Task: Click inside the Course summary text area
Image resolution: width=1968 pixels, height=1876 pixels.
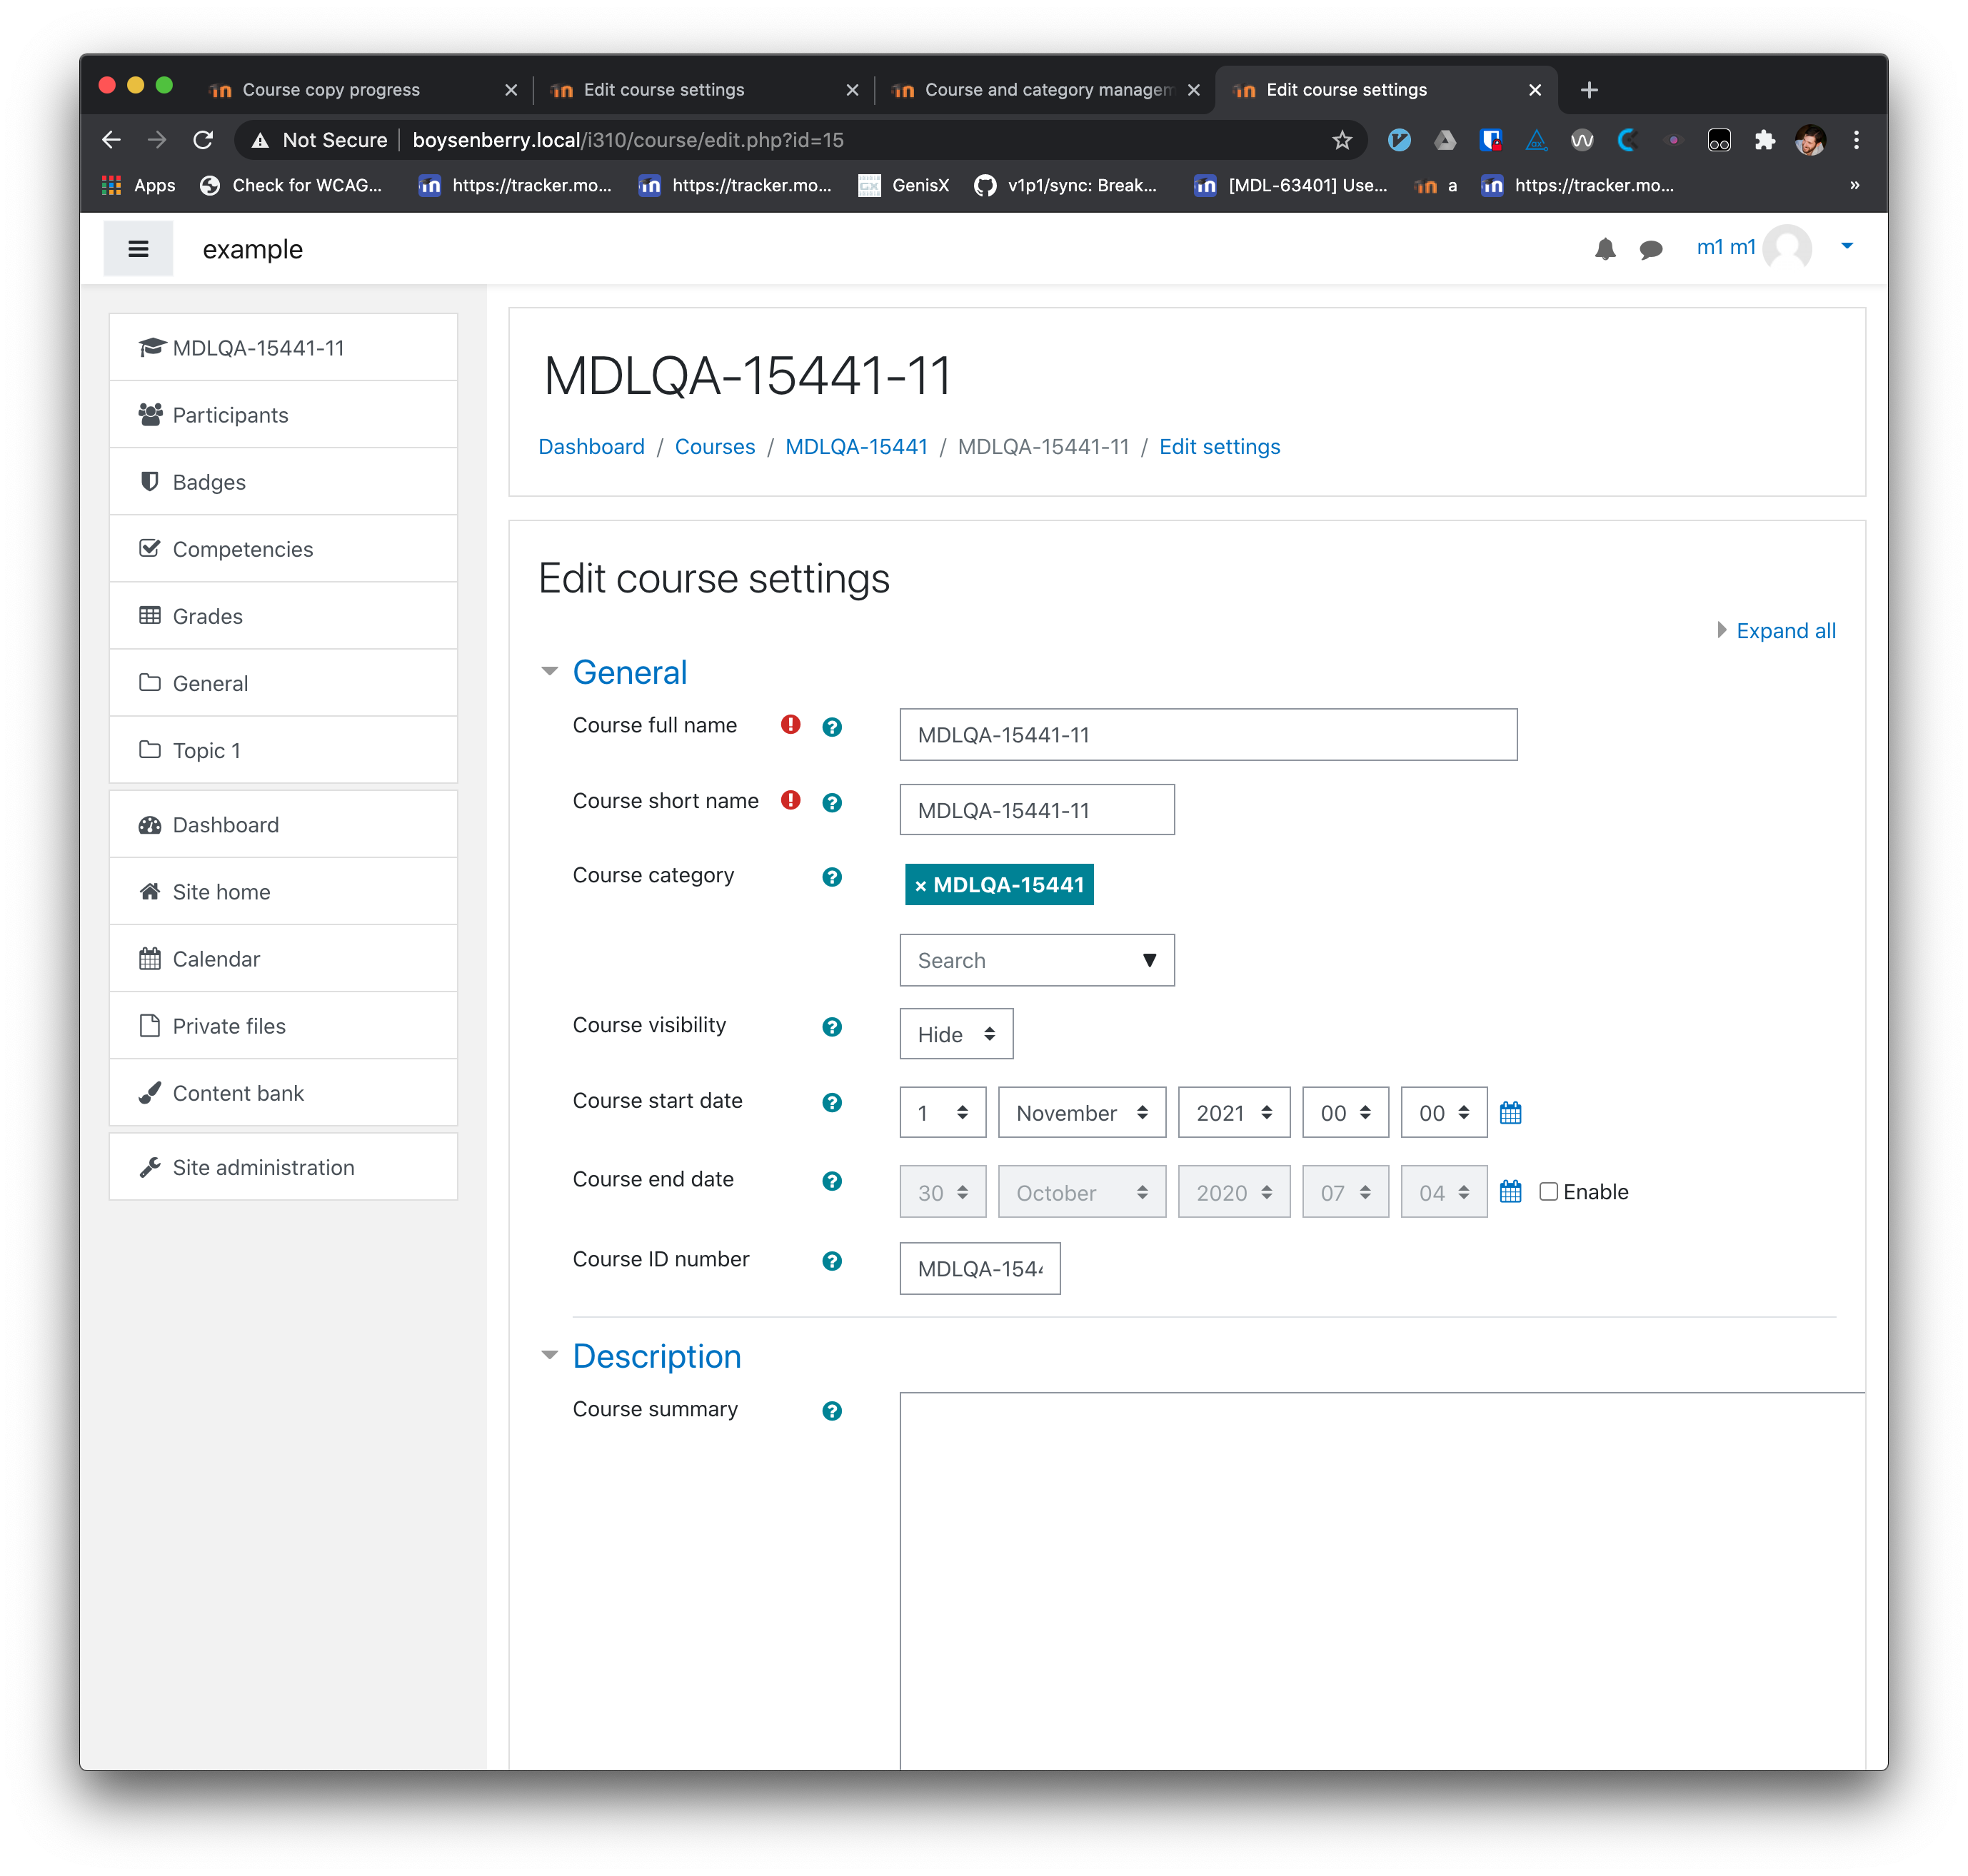Action: (x=1382, y=1580)
